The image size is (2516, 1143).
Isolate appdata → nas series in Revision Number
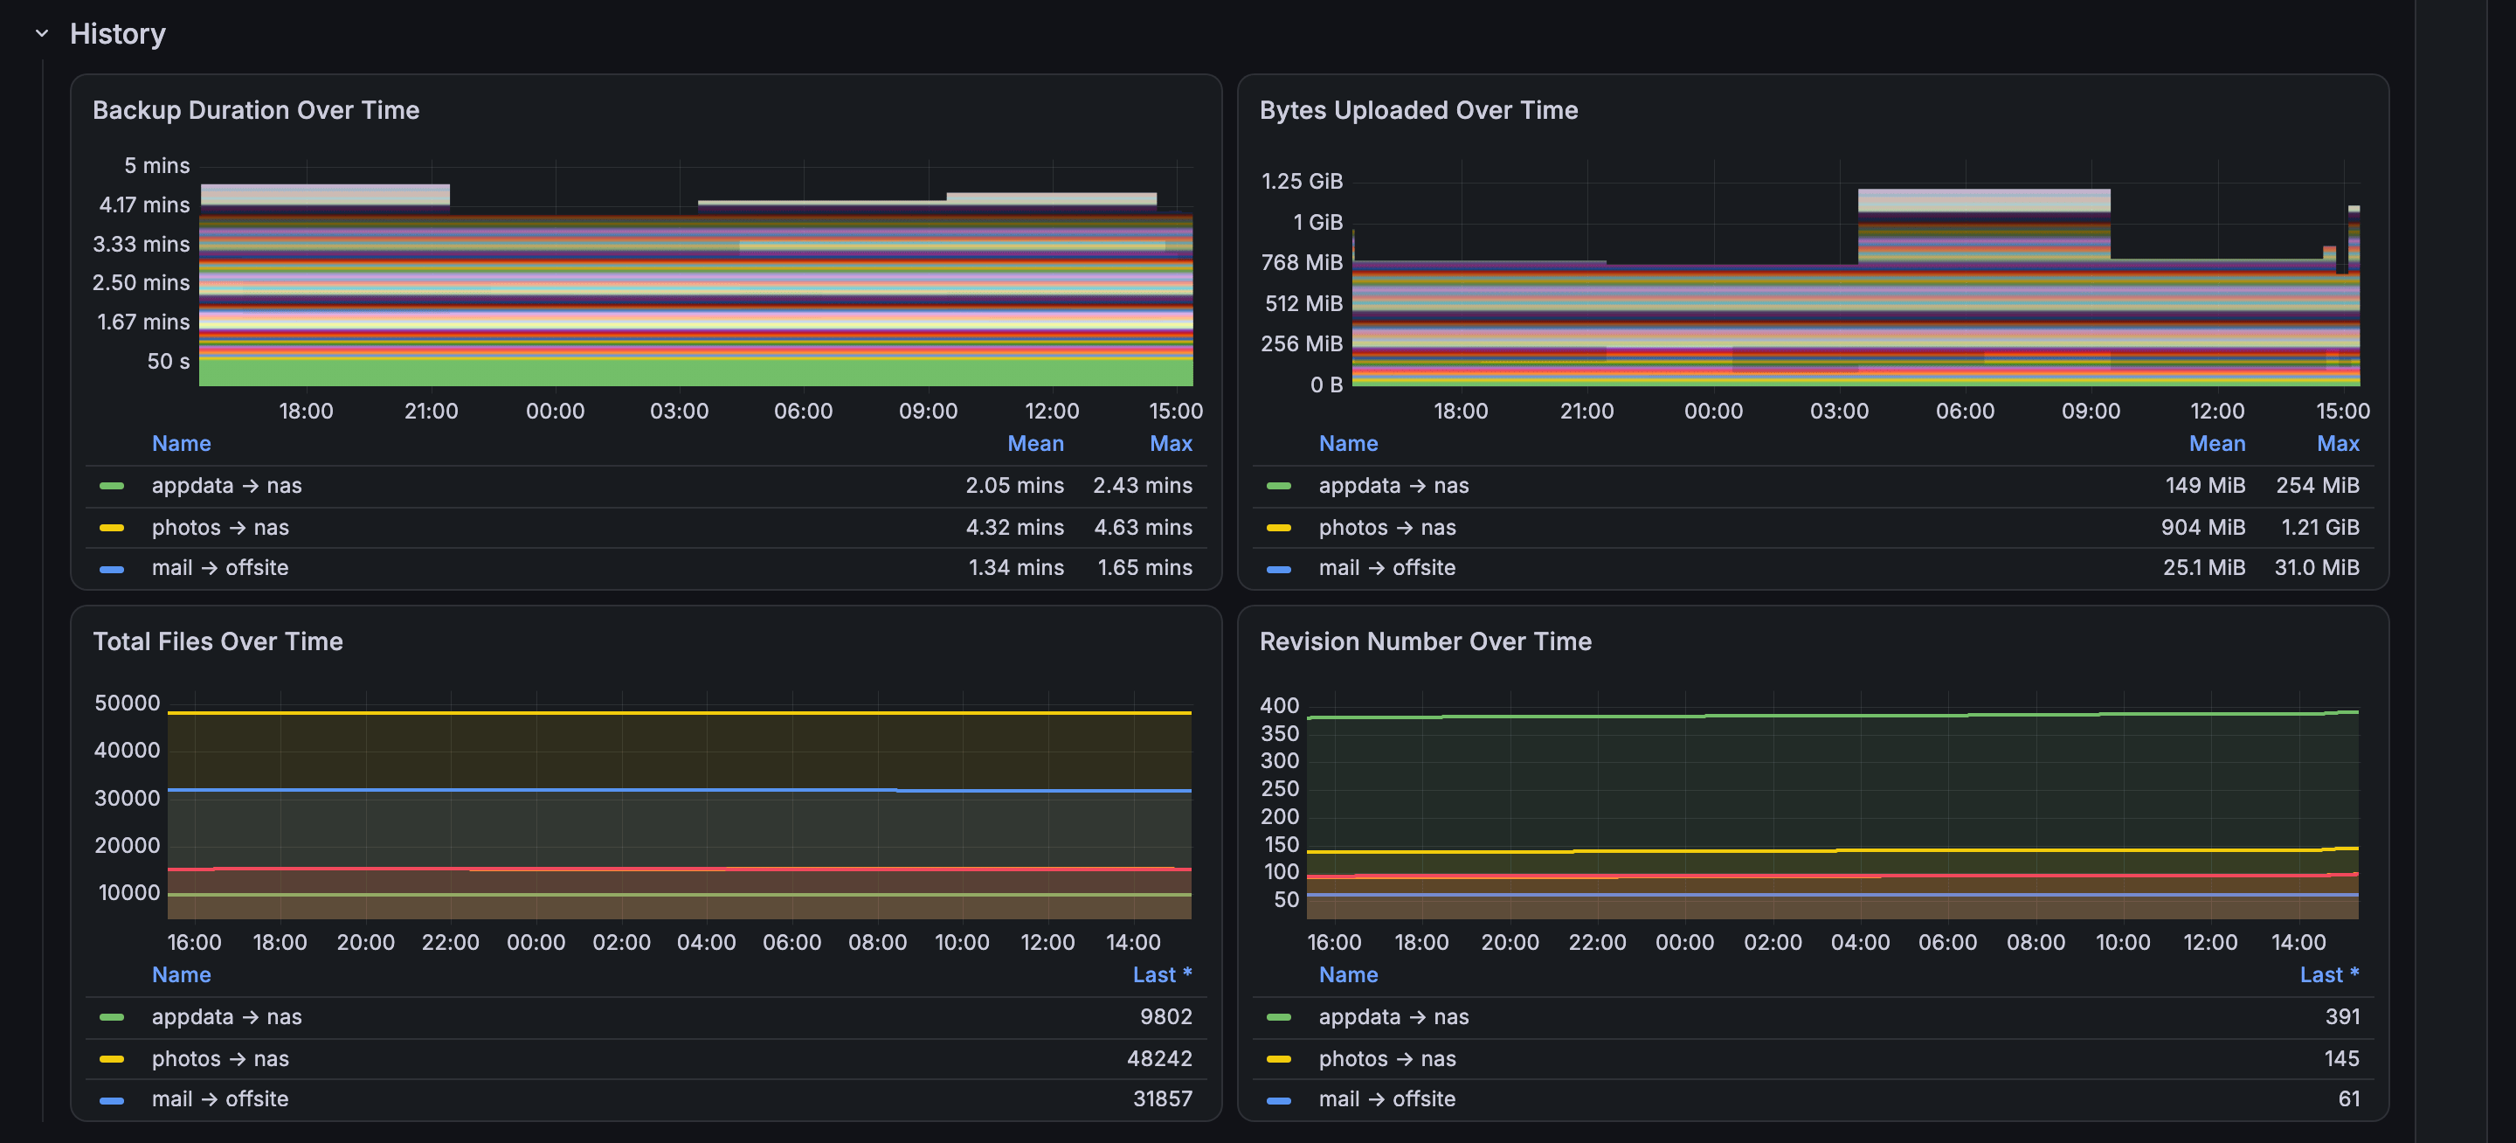[1393, 1017]
